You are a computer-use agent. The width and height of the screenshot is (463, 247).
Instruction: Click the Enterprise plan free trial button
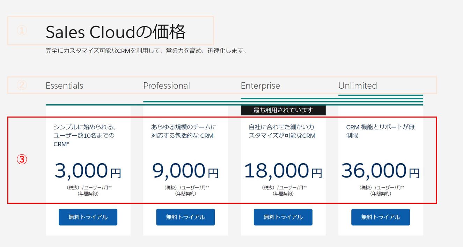point(283,217)
